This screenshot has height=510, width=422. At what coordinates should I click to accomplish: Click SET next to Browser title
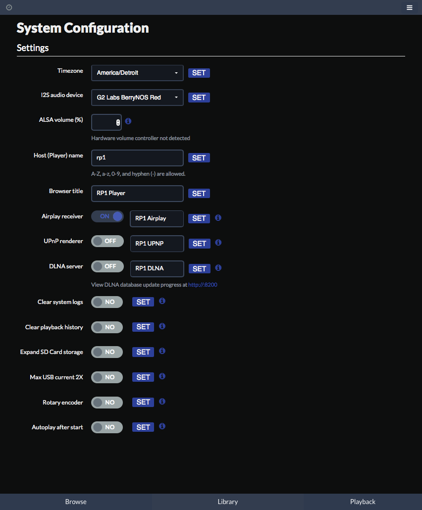click(x=199, y=194)
